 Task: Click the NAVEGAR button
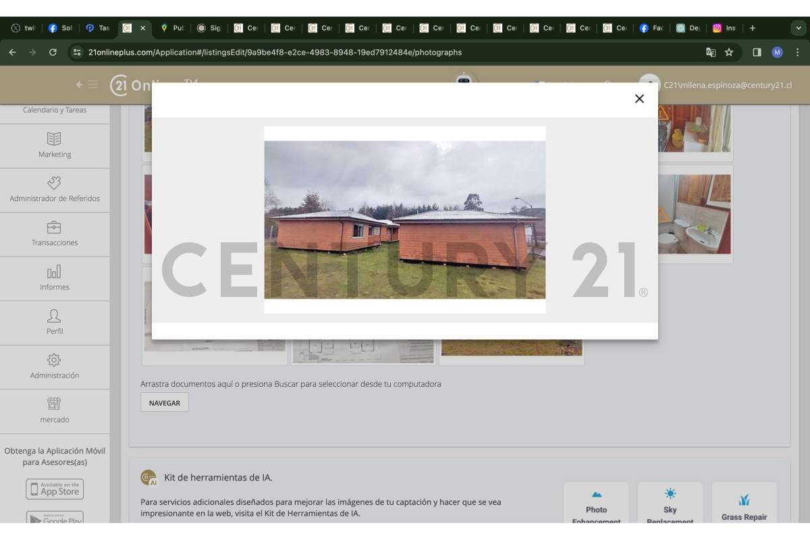[x=164, y=403]
